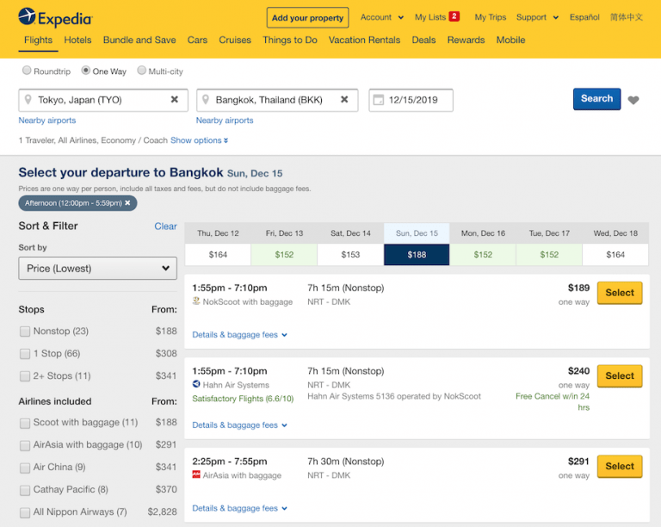Go to the Flights tab

(39, 40)
